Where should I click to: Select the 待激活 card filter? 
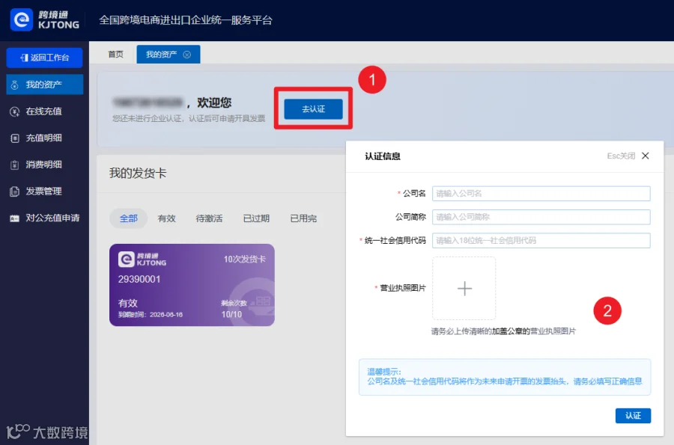pyautogui.click(x=210, y=218)
